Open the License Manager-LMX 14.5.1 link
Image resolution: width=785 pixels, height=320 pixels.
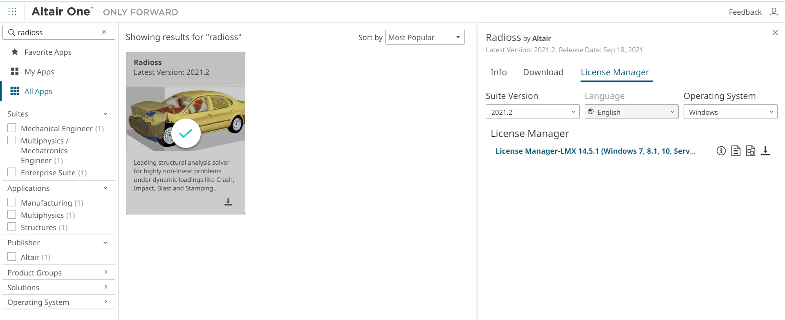(x=595, y=151)
